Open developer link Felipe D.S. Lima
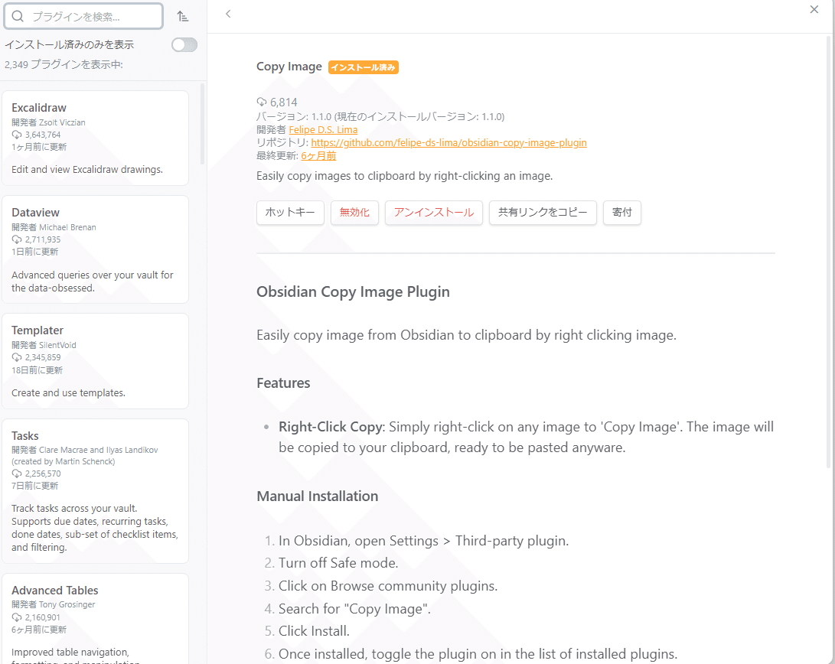This screenshot has height=664, width=835. coord(323,130)
